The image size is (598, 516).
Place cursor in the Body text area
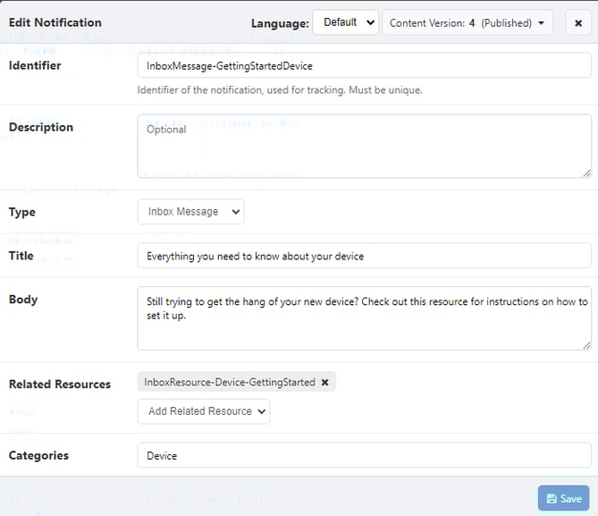364,317
